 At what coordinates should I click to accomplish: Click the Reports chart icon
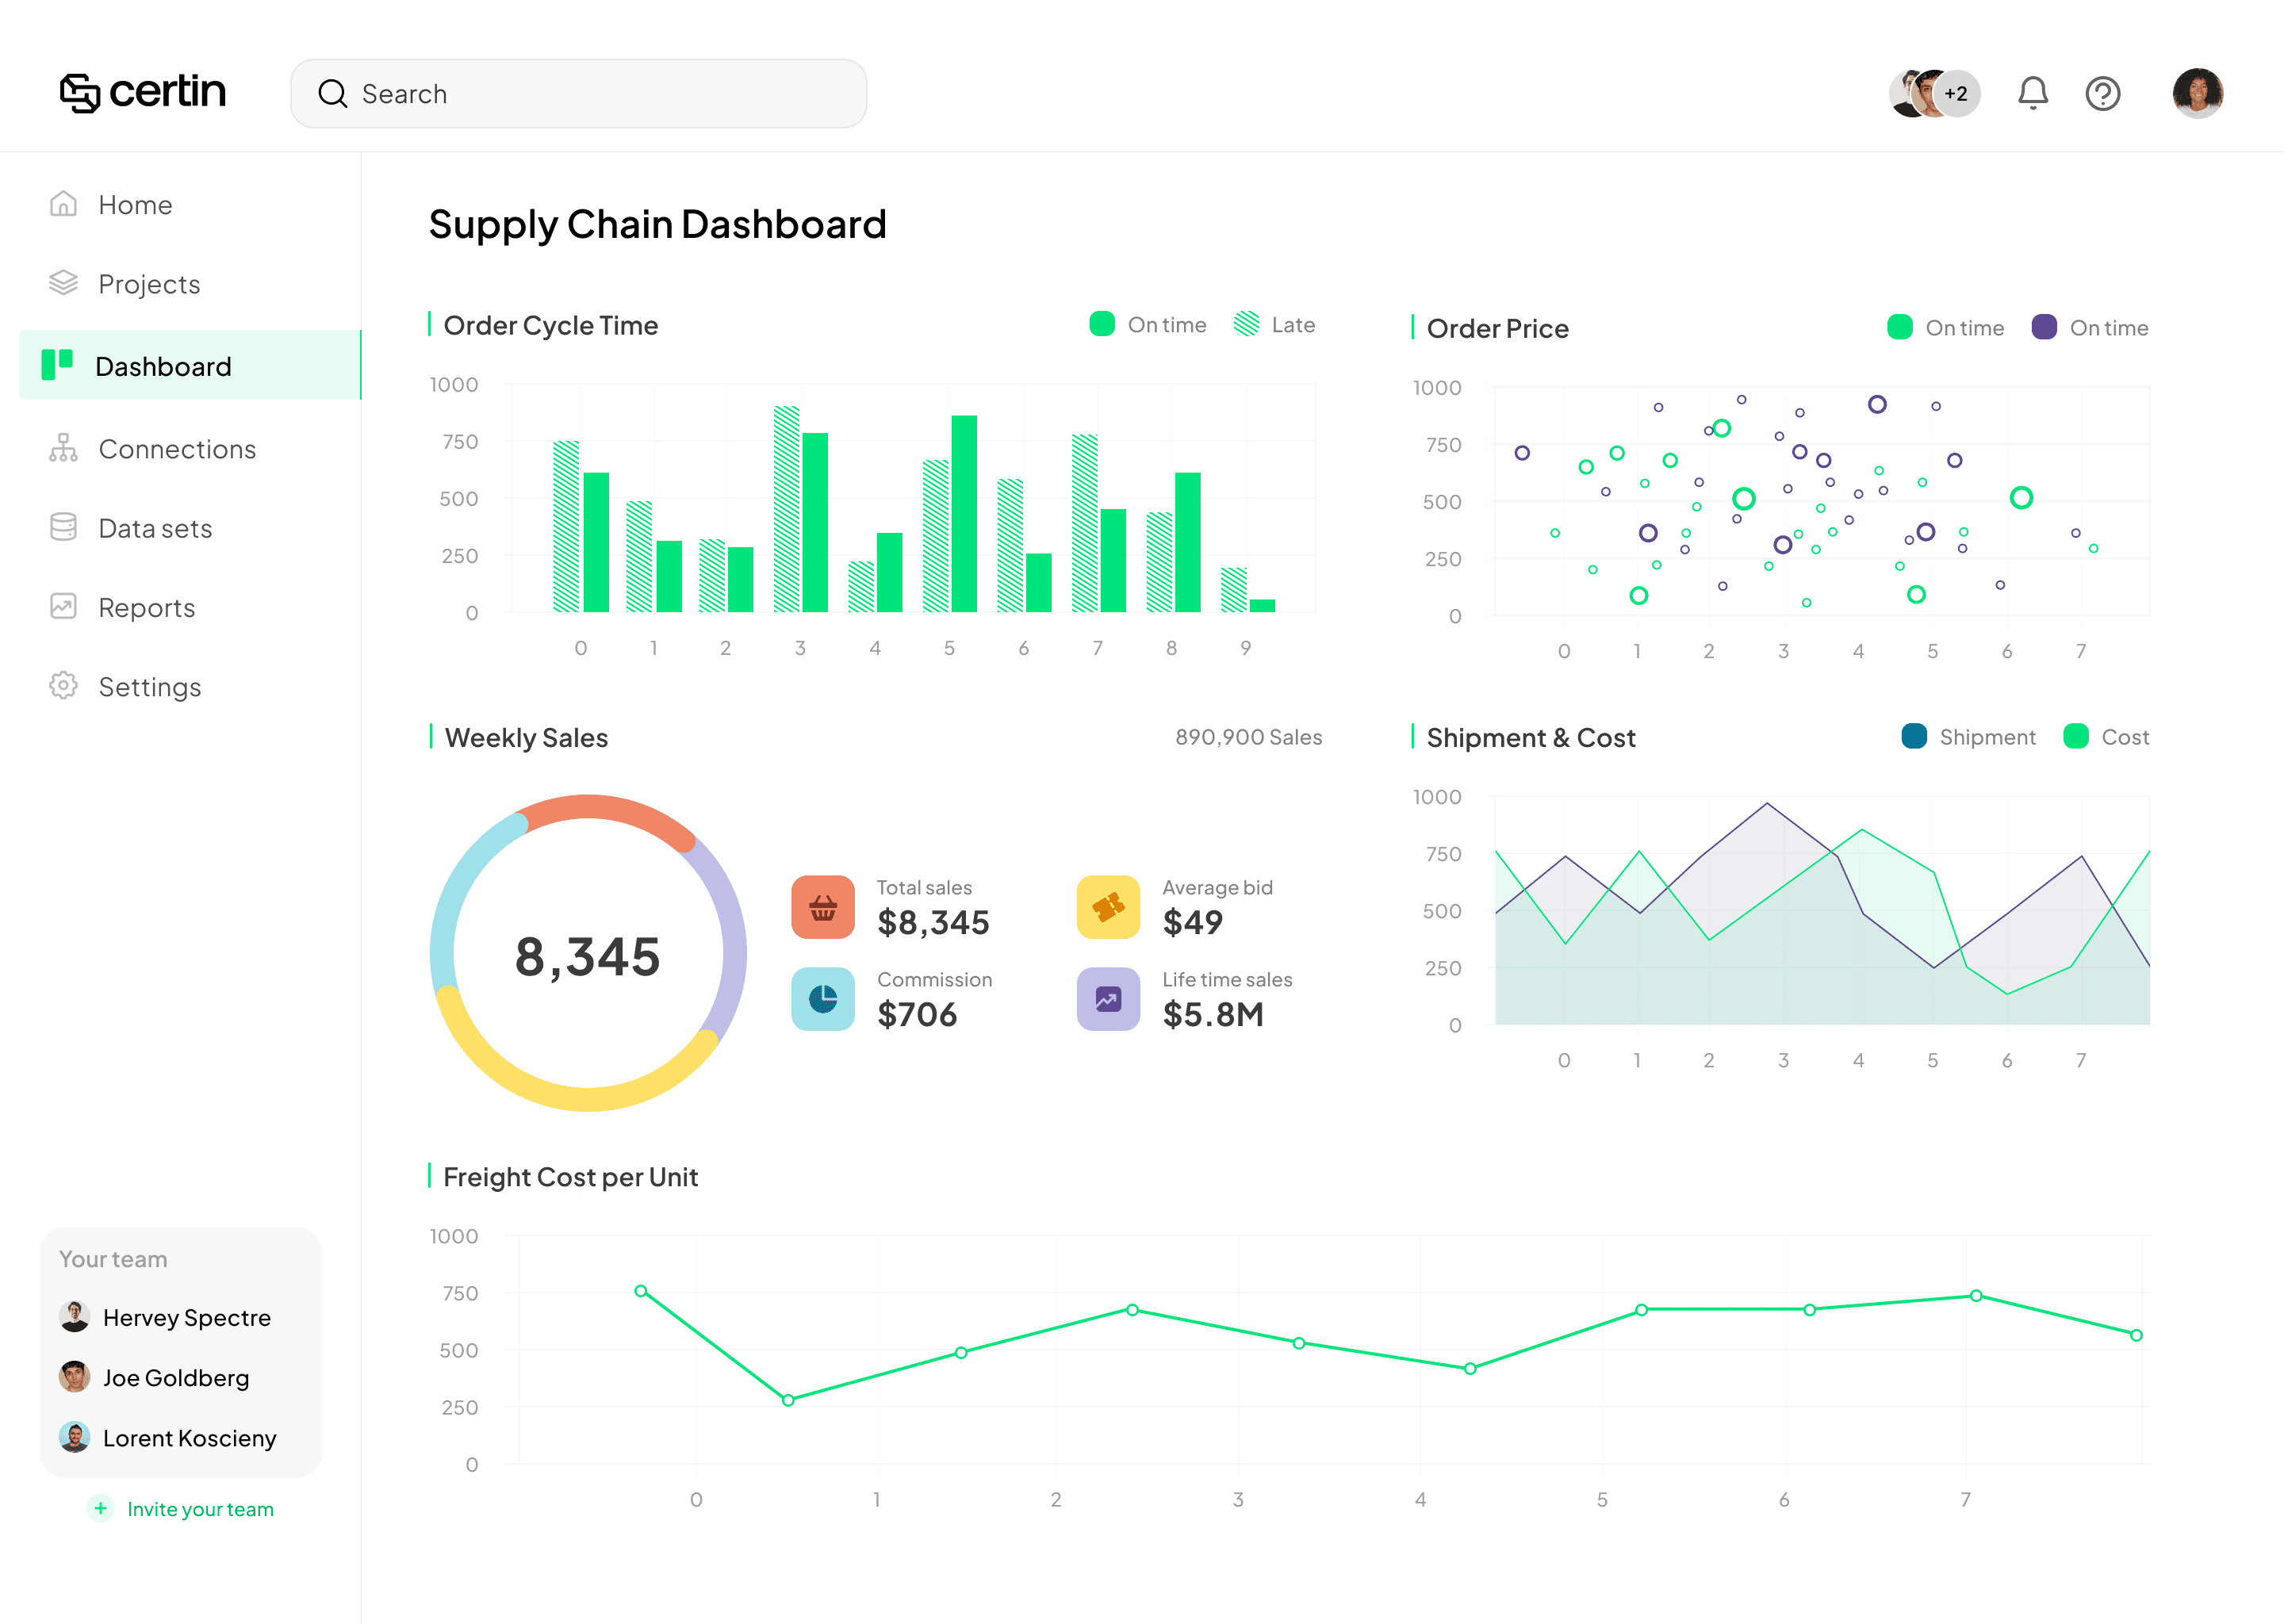pyautogui.click(x=63, y=606)
